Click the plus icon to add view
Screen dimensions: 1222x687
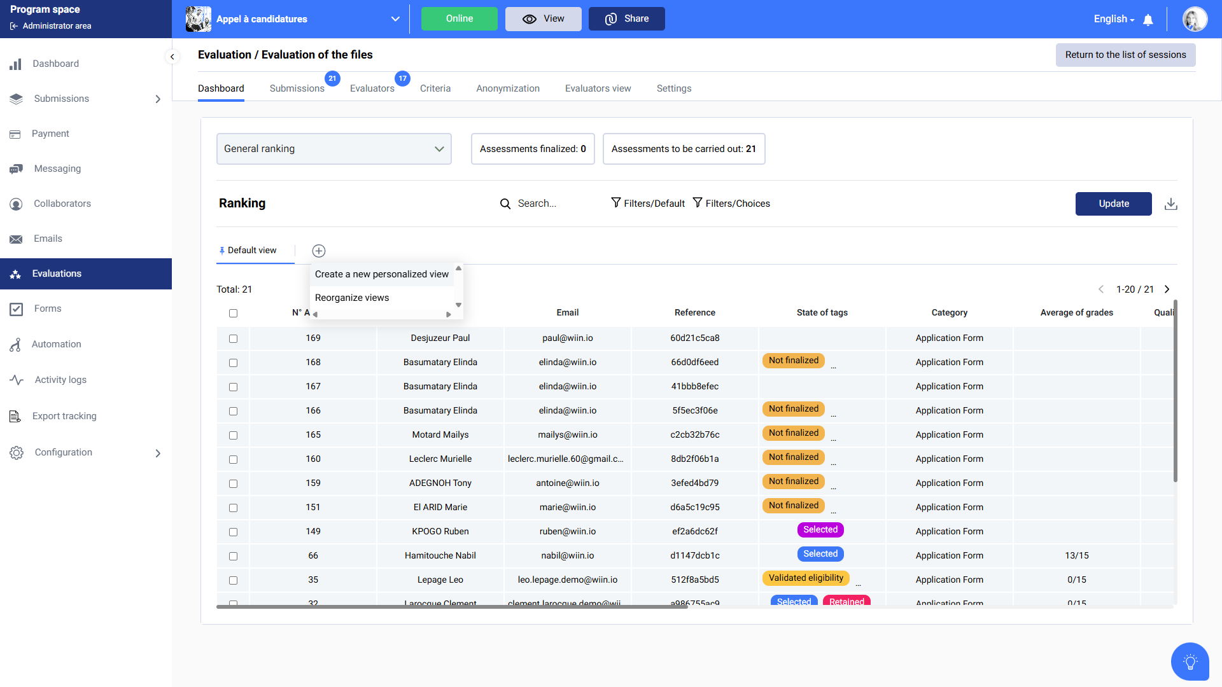(x=319, y=251)
